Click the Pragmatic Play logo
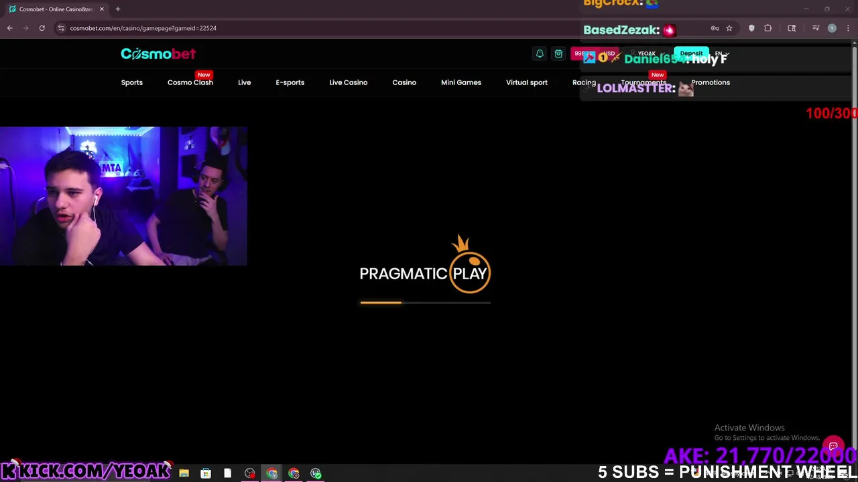 click(425, 264)
